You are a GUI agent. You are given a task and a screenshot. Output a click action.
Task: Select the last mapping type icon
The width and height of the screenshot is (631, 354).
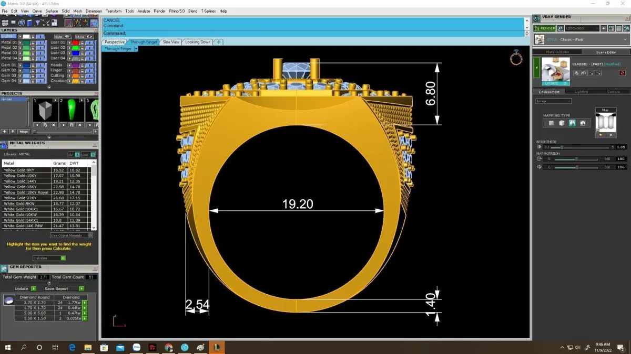583,123
